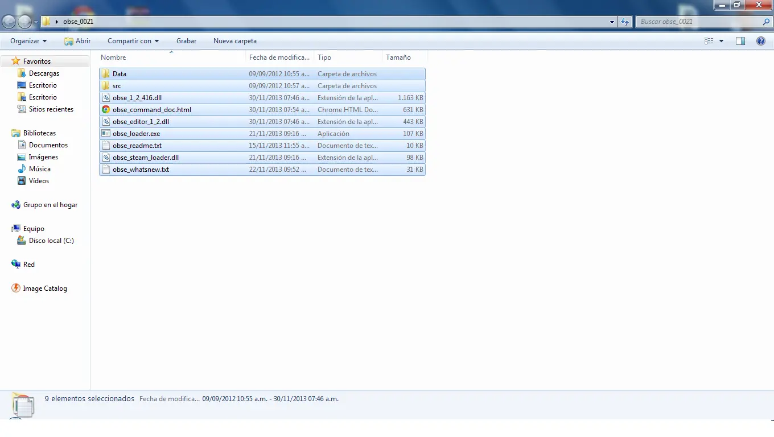Image resolution: width=774 pixels, height=437 pixels.
Task: Click the Forward navigation arrow
Action: click(24, 22)
